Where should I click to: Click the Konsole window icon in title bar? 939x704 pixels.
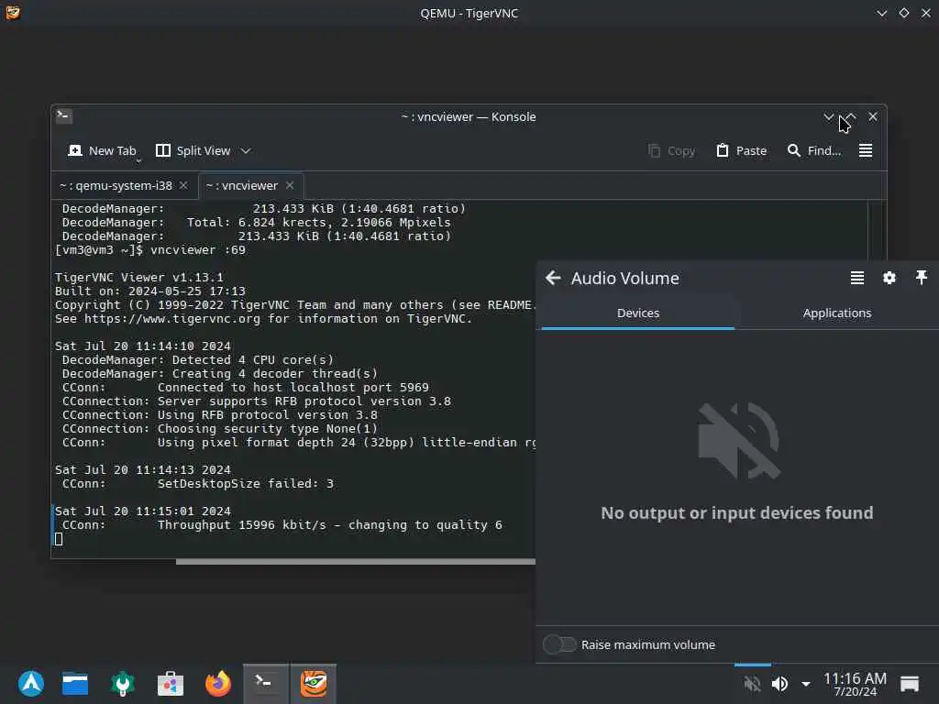[64, 115]
